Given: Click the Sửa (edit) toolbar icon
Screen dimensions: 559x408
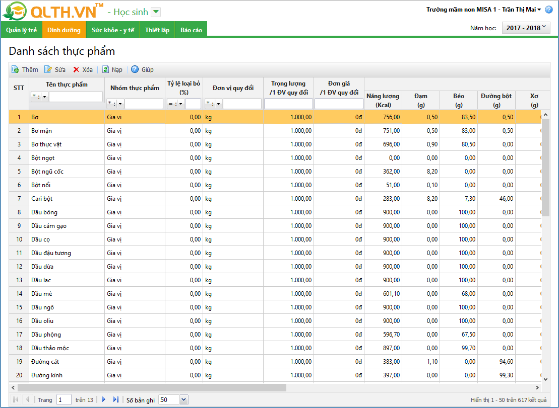Looking at the screenshot, I should click(x=48, y=69).
